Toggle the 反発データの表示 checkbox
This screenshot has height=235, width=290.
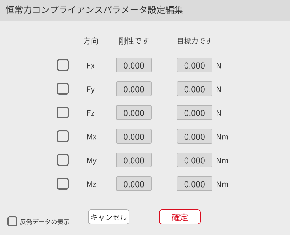click(12, 221)
